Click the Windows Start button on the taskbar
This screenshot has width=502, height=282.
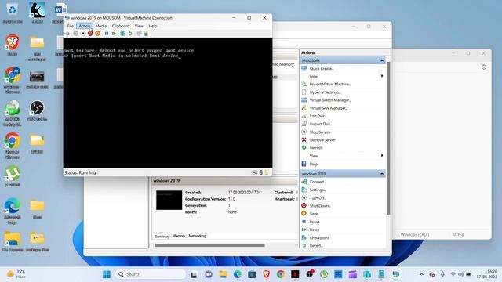pos(107,274)
